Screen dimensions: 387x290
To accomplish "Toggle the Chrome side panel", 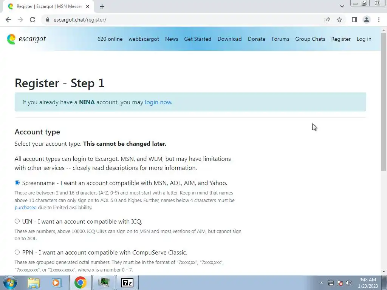I will coord(354,20).
